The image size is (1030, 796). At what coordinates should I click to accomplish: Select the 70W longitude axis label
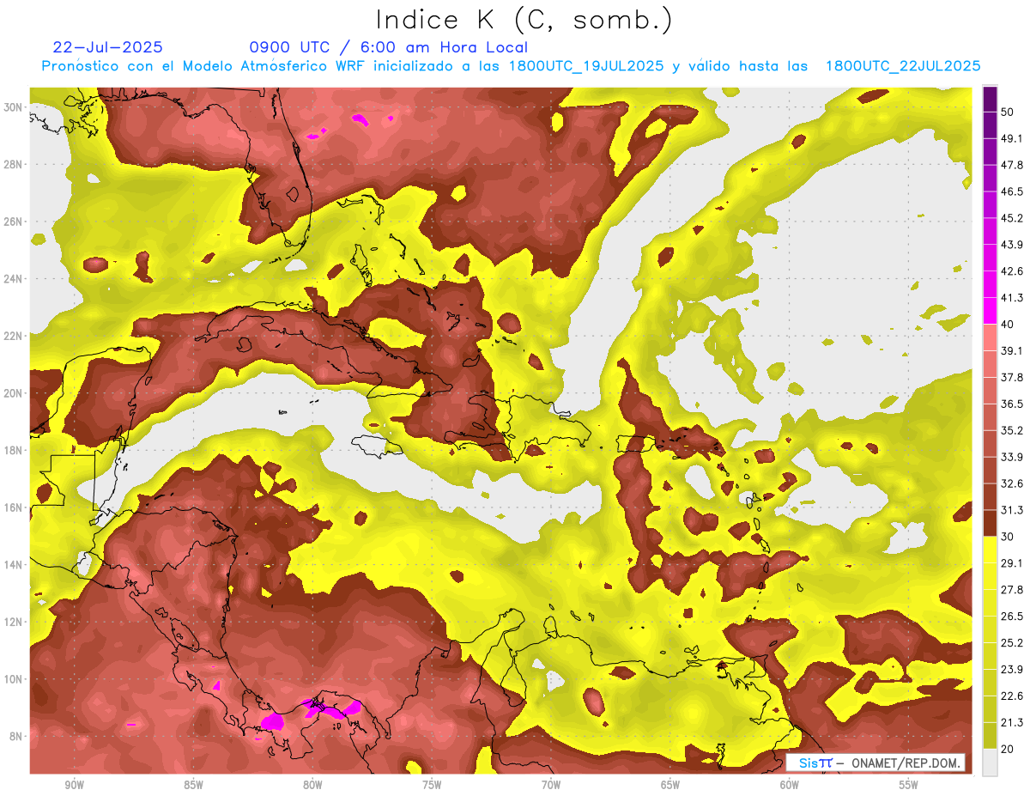[551, 785]
